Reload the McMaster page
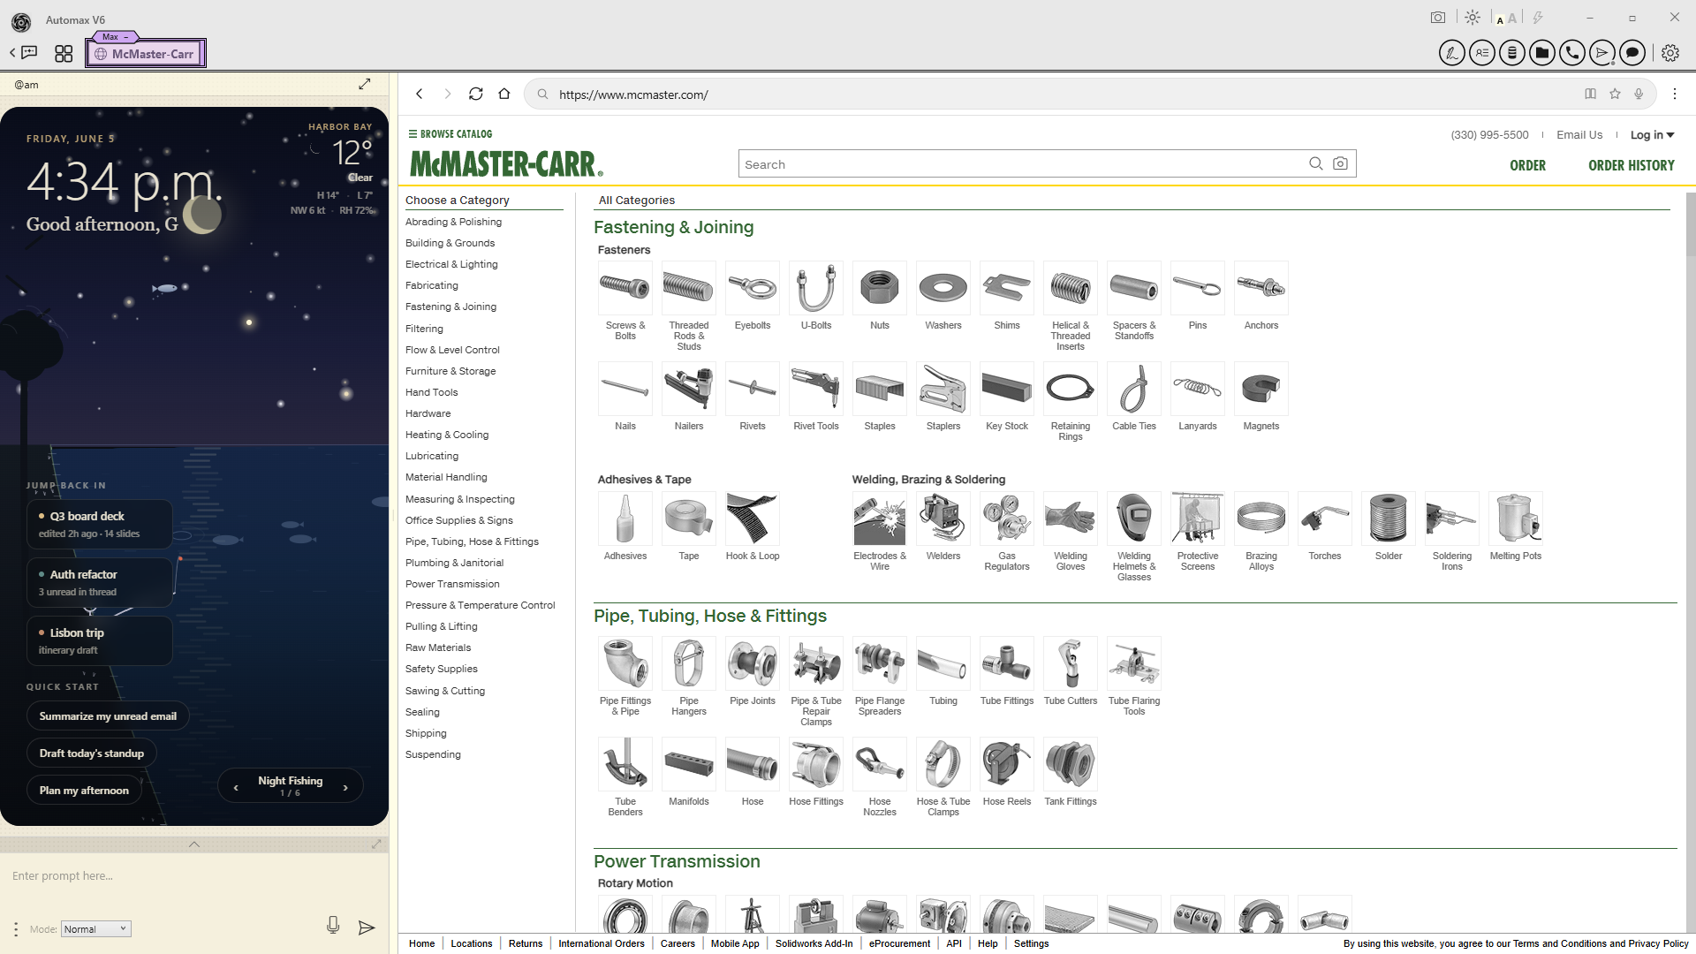Screen dimensions: 1696x954 (476, 94)
